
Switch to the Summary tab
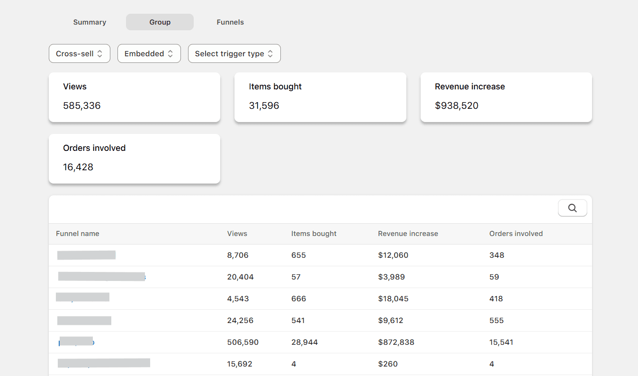[x=90, y=22]
